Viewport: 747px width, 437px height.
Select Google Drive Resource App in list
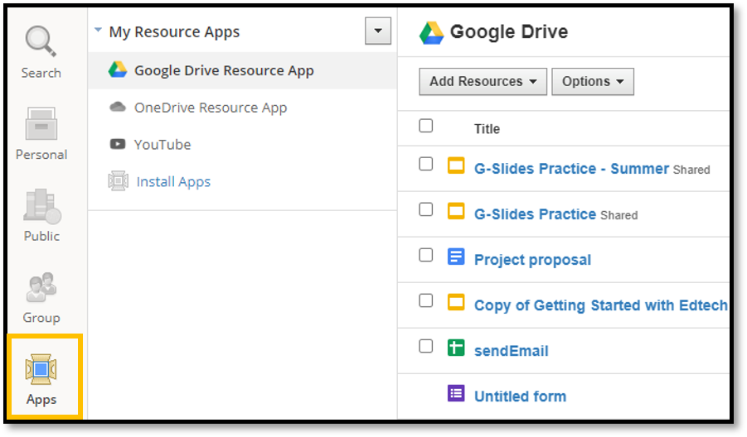click(x=242, y=70)
